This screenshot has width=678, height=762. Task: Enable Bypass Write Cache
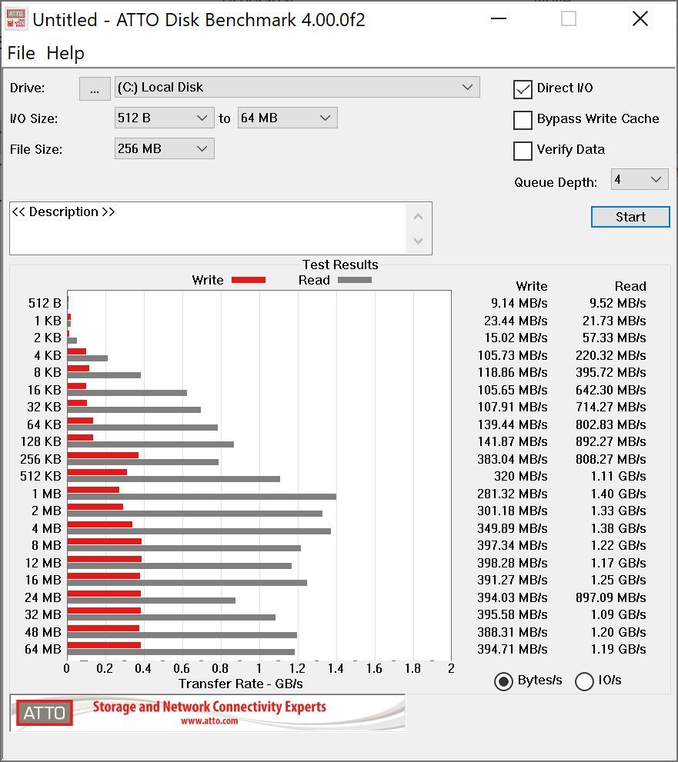[x=523, y=120]
